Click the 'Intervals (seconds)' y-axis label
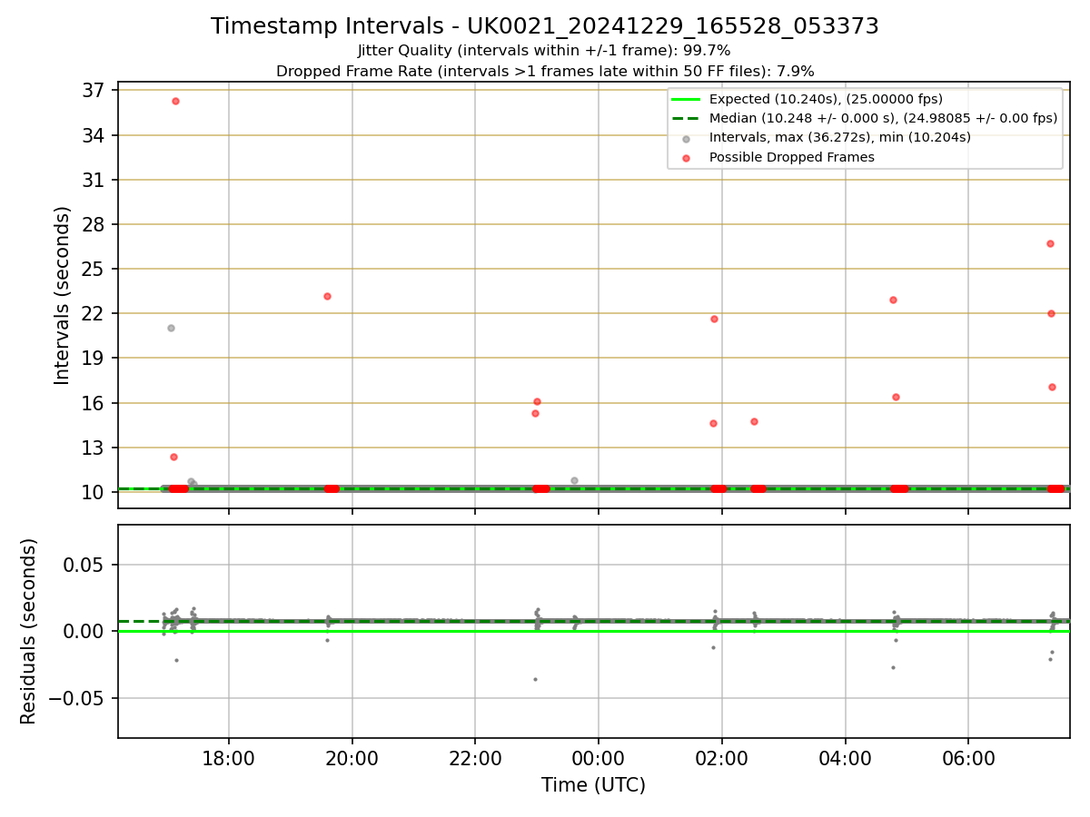 (x=63, y=295)
